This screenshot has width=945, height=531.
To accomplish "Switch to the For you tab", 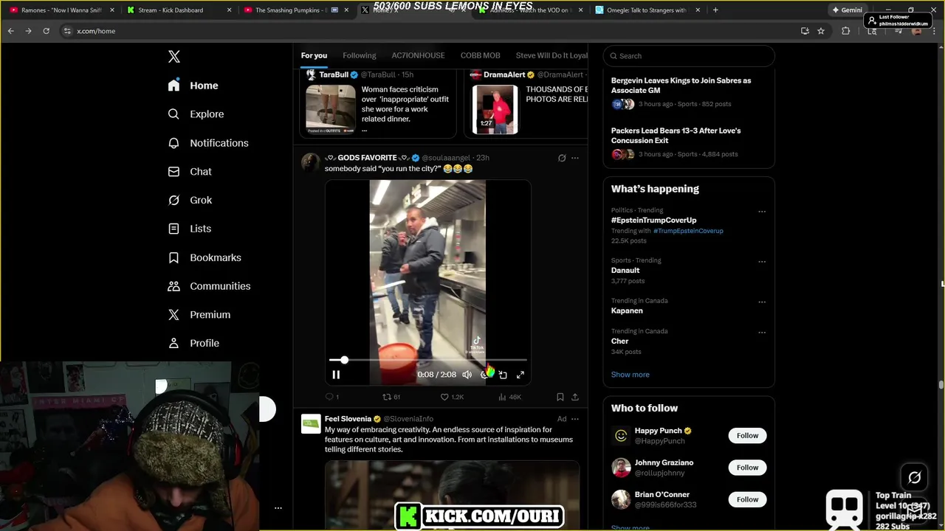I will [314, 55].
